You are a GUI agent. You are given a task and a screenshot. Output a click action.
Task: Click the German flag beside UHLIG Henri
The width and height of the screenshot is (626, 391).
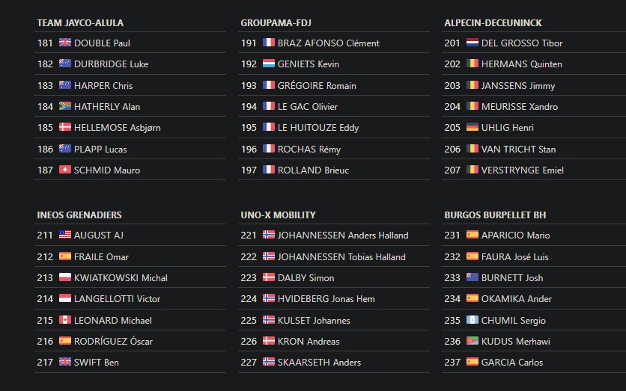tap(472, 127)
